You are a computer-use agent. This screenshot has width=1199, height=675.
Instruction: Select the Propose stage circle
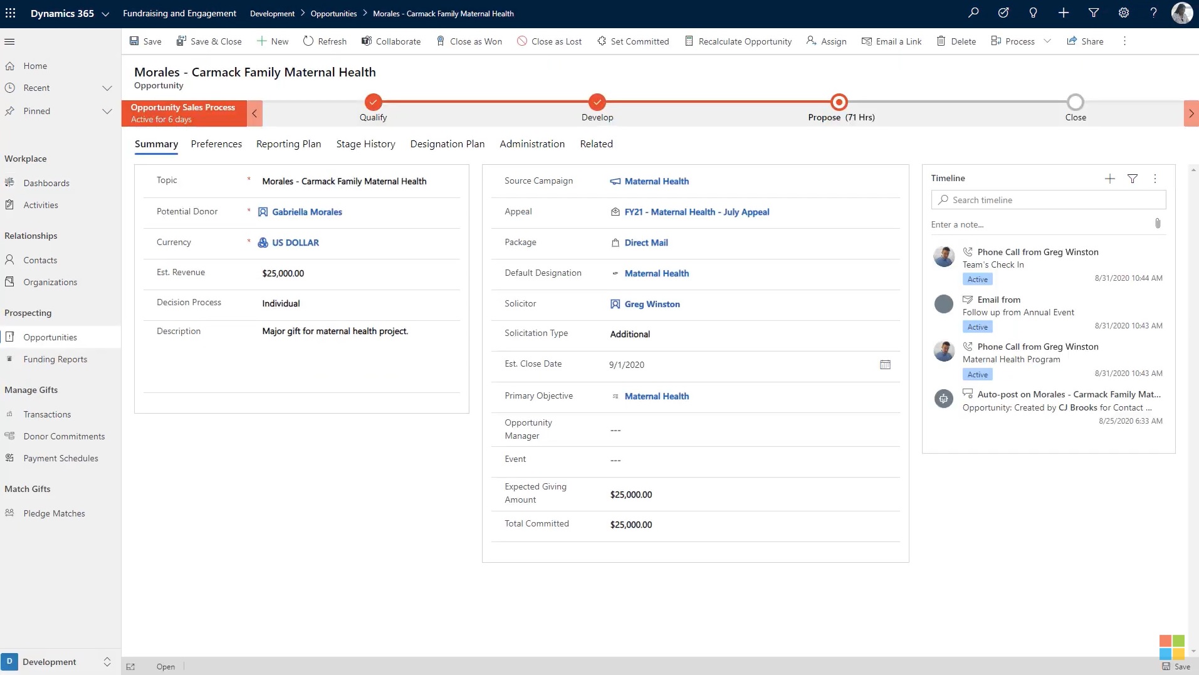coord(839,102)
